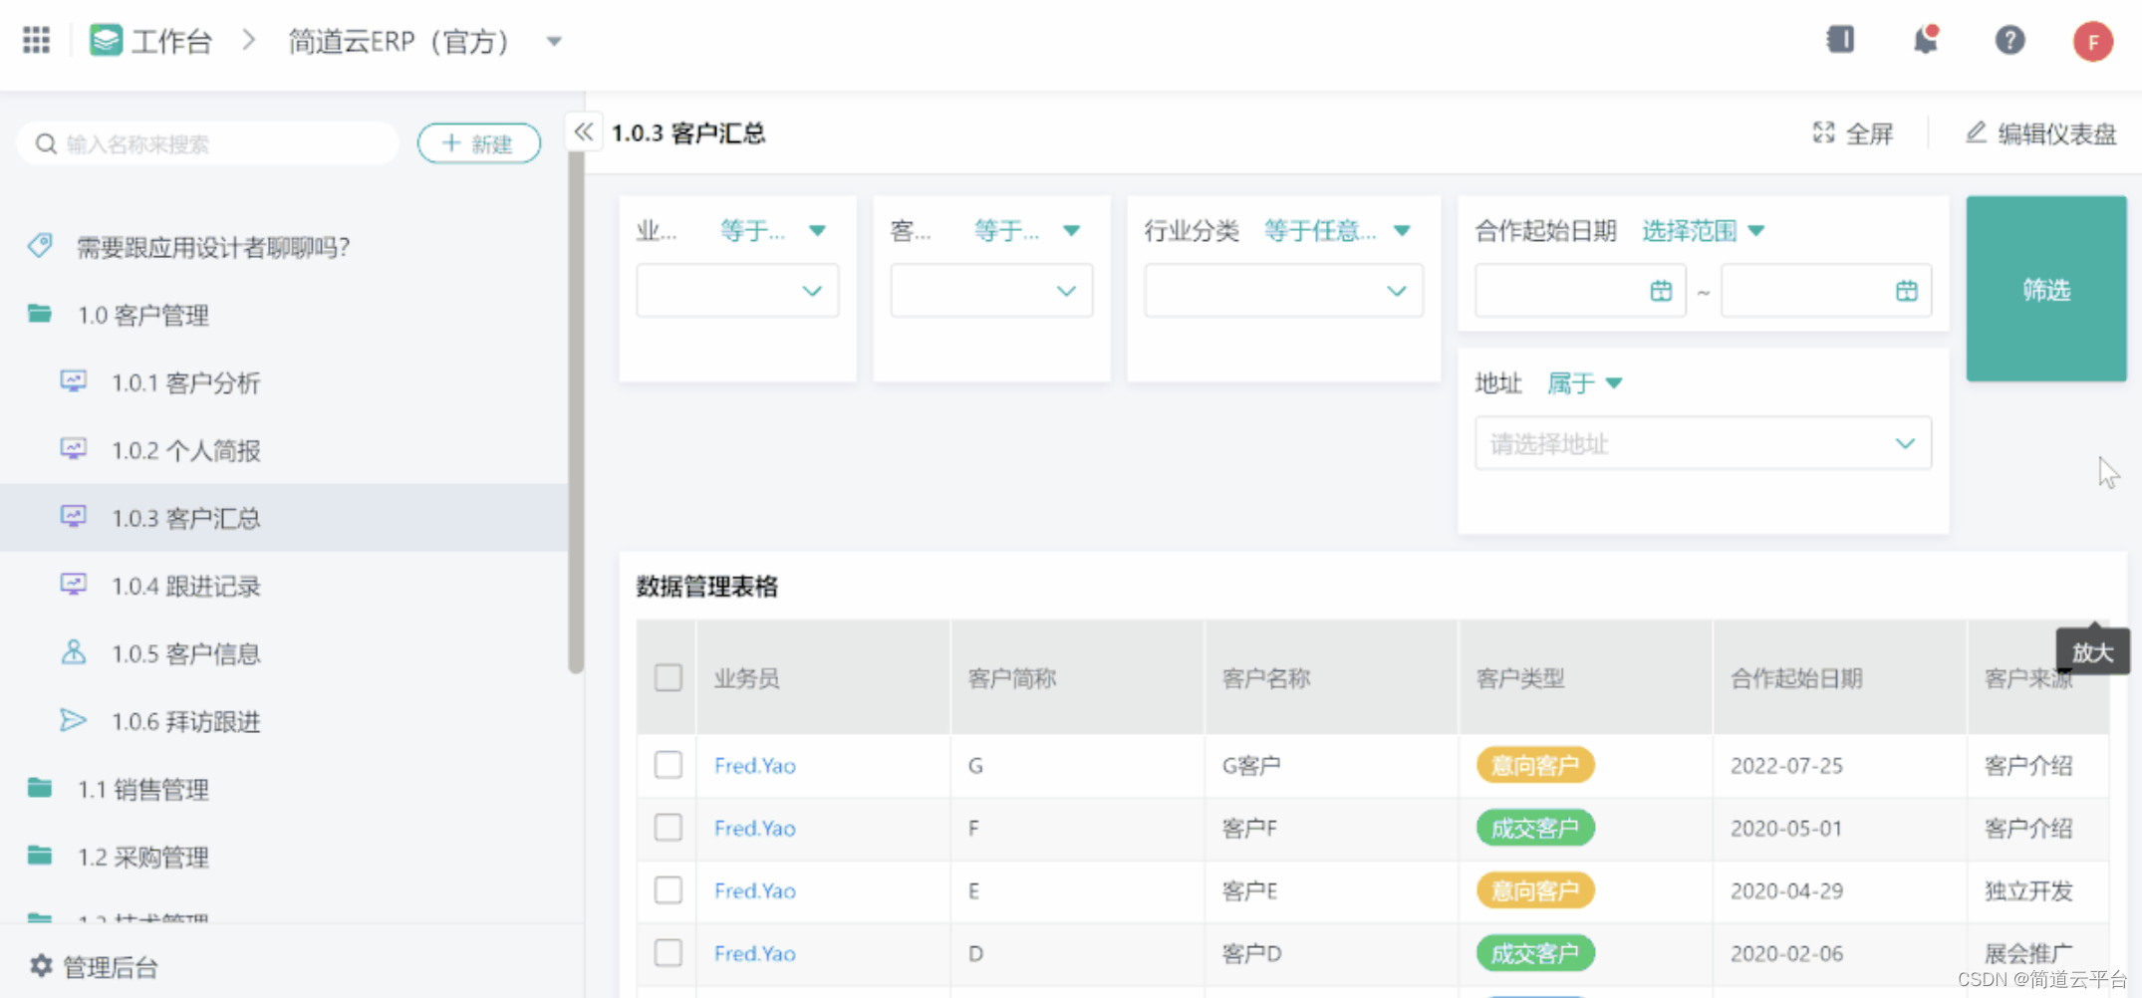Click the green 筛选 filter button
Screen dimensions: 2142x998
pyautogui.click(x=2046, y=289)
